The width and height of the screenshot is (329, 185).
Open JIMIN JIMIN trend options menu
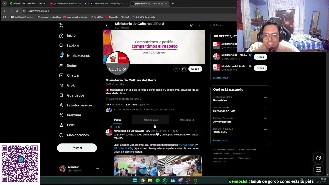point(266,129)
